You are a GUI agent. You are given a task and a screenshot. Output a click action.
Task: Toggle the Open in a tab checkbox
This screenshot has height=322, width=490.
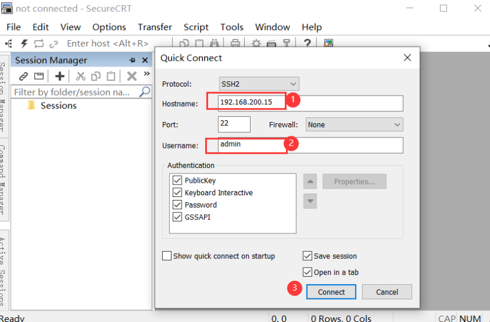point(307,272)
